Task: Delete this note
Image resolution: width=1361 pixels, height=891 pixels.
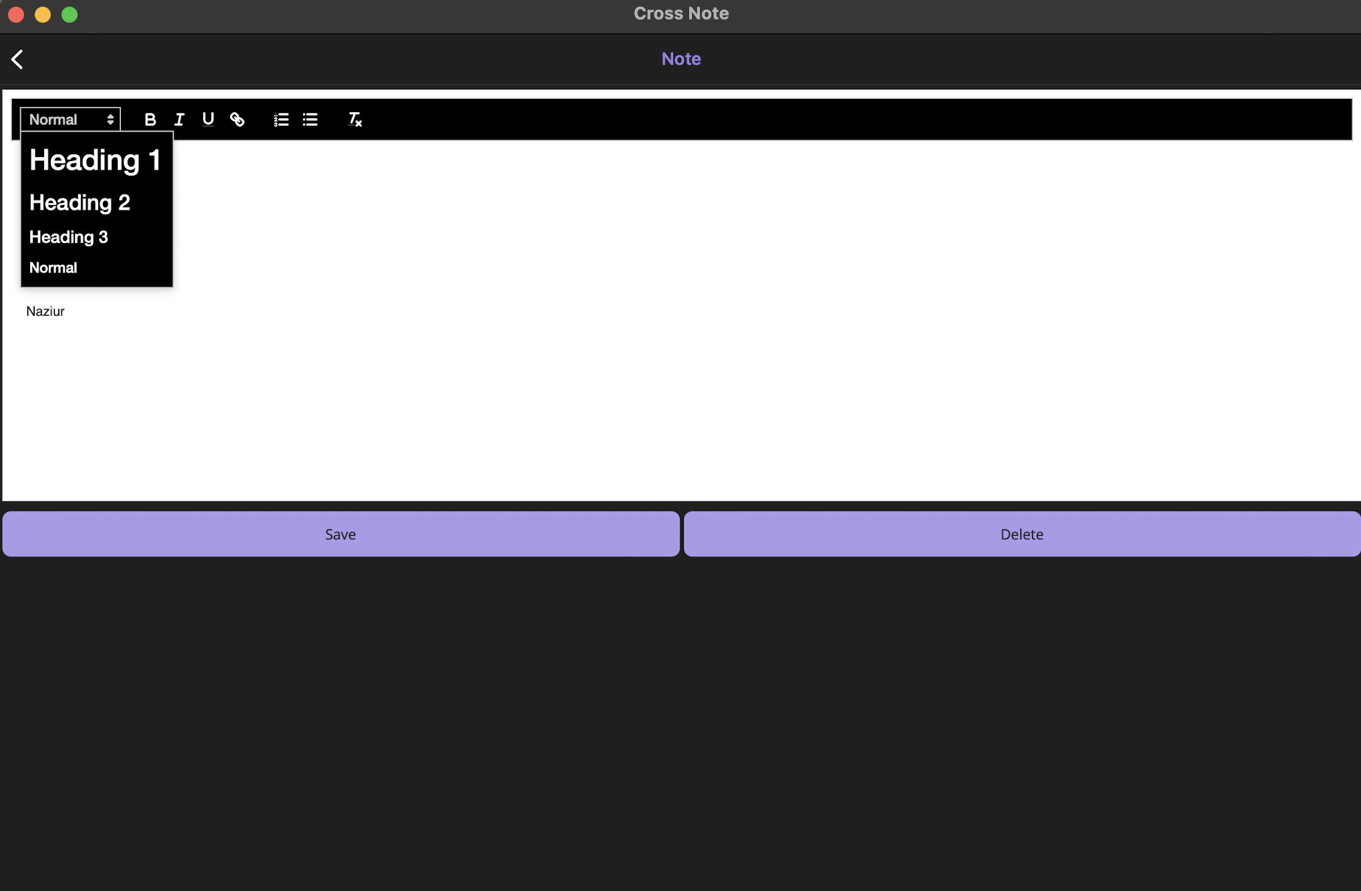Action: [x=1021, y=534]
